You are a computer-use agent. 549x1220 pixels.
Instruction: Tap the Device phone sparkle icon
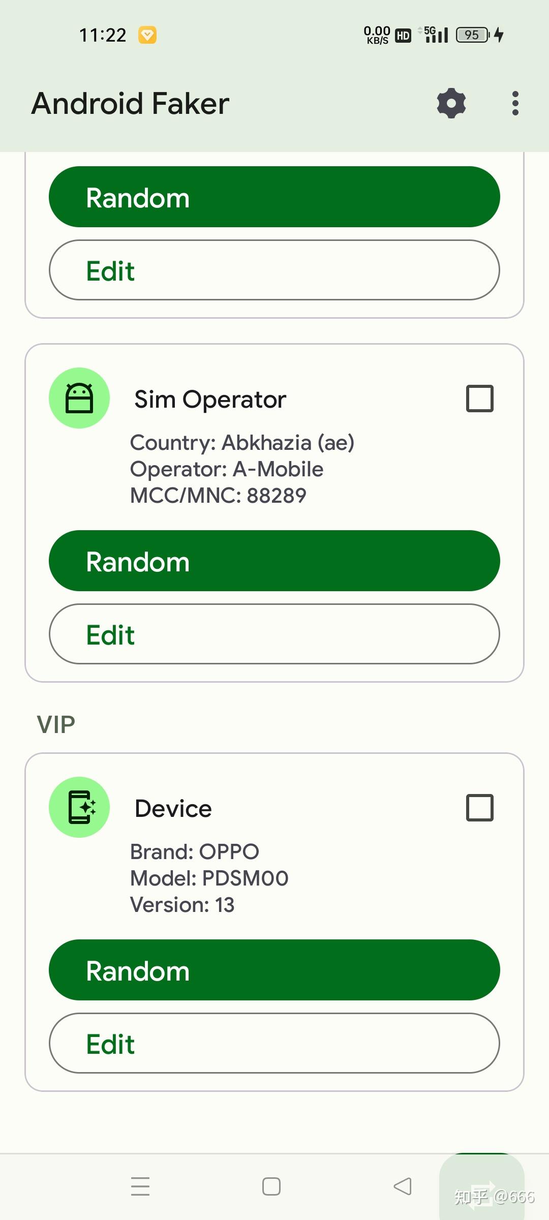[x=79, y=807]
